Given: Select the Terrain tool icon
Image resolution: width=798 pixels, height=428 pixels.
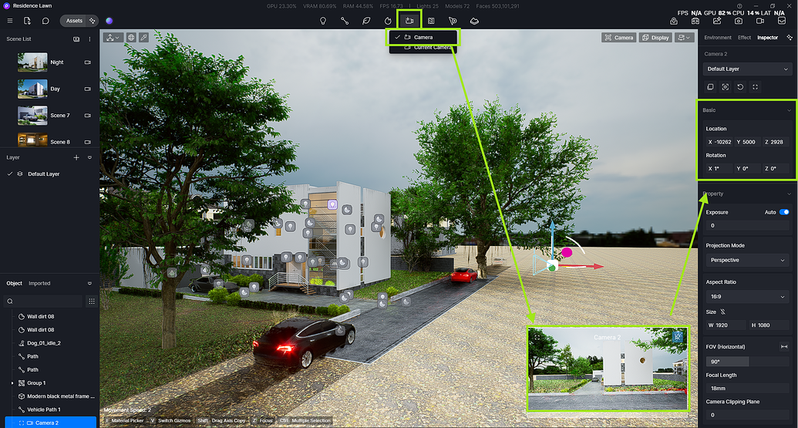Looking at the screenshot, I should [474, 21].
